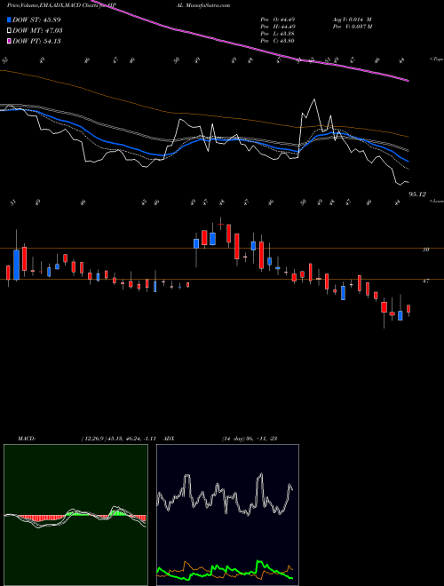
Task: Click the '<Lows' axis label
Action: 436,201
